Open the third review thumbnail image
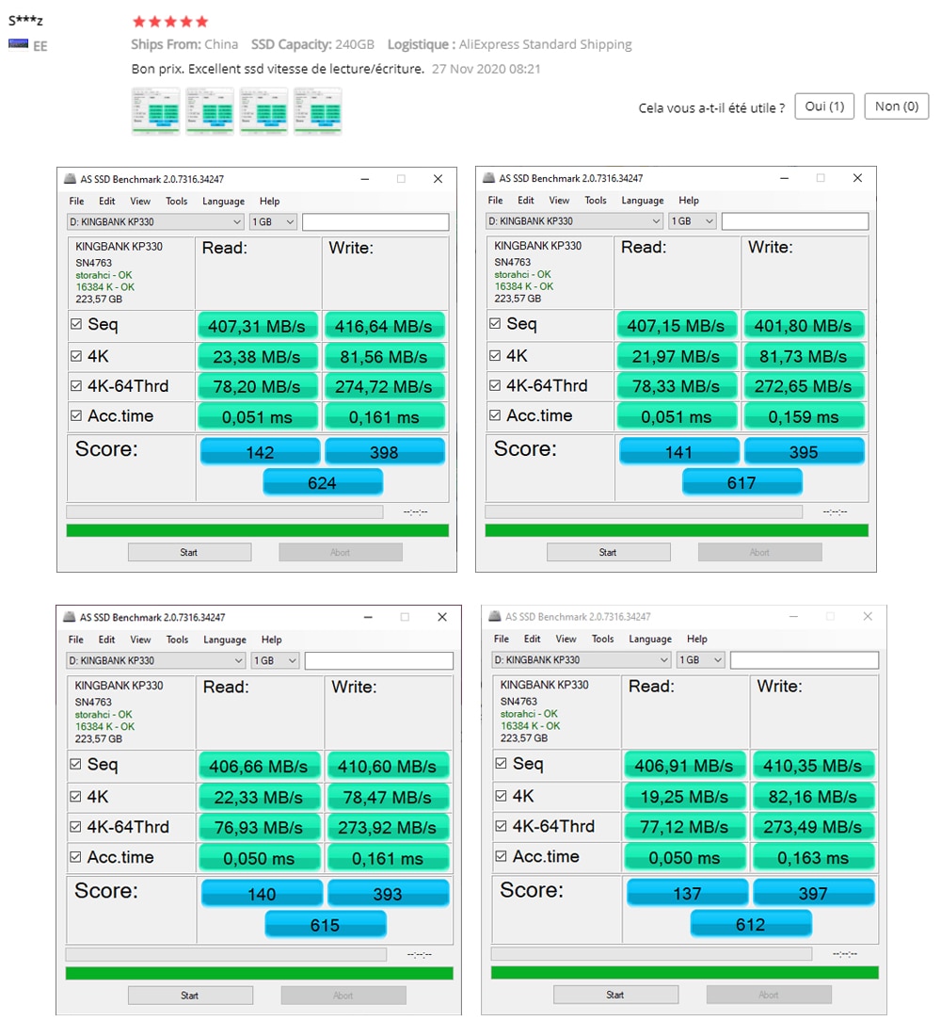 tap(263, 111)
